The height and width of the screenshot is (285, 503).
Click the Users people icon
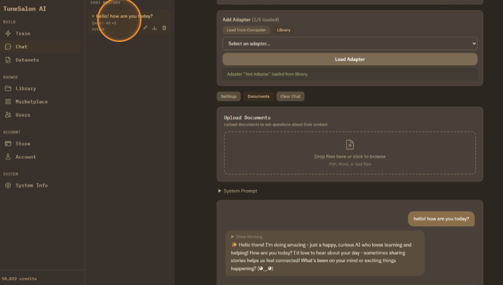pos(8,115)
